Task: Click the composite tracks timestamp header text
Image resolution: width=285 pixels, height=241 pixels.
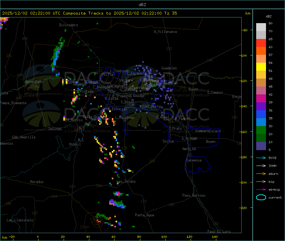Action: [x=89, y=13]
